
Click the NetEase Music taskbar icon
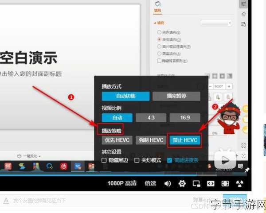click(x=64, y=167)
